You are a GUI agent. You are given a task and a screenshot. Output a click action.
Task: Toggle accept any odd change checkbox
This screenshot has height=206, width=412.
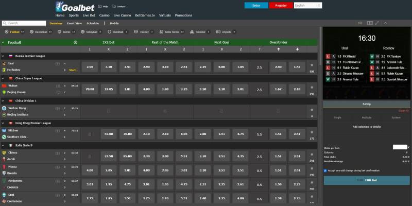[x=325, y=171]
